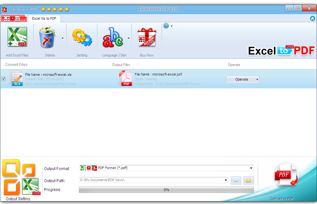This screenshot has height=204, width=317.
Task: Minimize the Excel Xls to PDF window
Action: 289,9
